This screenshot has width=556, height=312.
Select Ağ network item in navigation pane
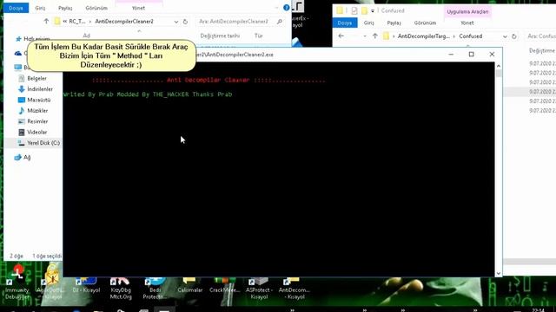tap(27, 157)
